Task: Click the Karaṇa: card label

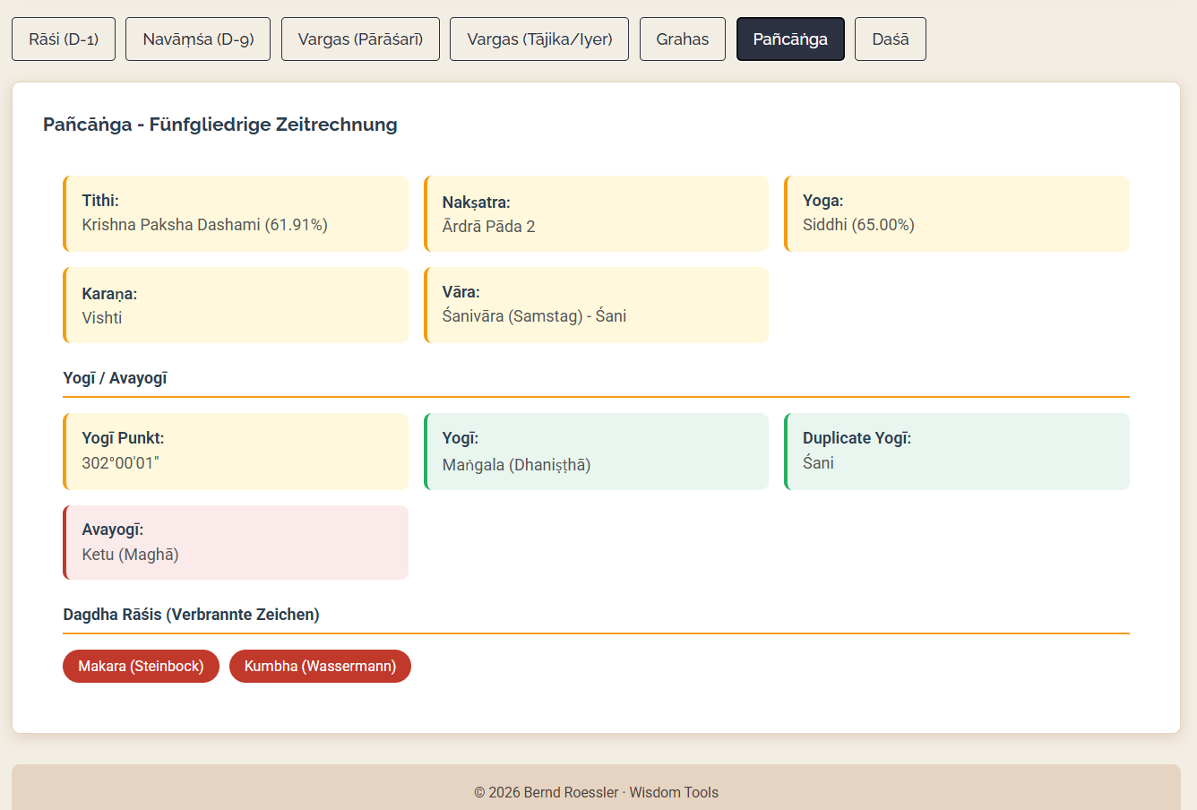Action: 109,294
